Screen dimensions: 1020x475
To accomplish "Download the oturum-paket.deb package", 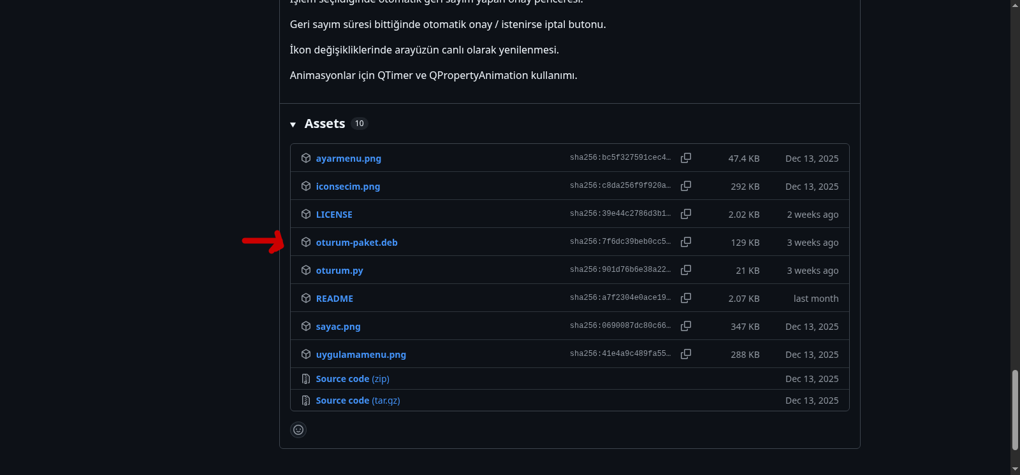I will 356,243.
